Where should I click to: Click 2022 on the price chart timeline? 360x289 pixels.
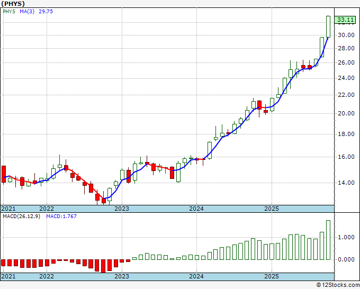[x=47, y=209]
